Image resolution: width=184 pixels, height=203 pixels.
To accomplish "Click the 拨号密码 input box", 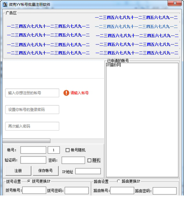I will [x=77, y=191].
